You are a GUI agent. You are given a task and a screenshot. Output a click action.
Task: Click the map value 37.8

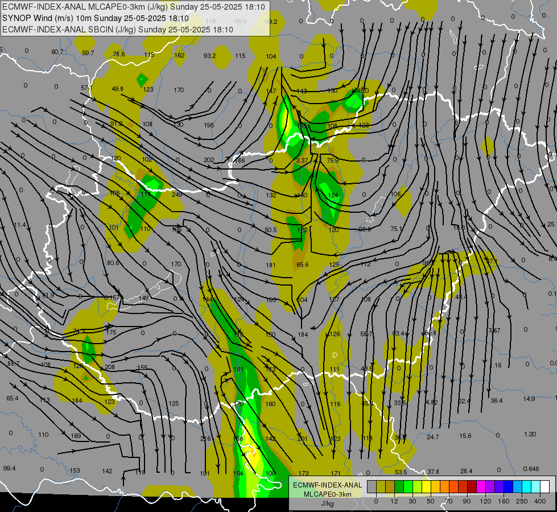[x=433, y=472]
